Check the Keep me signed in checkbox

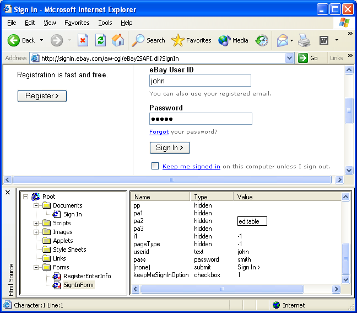(155, 166)
